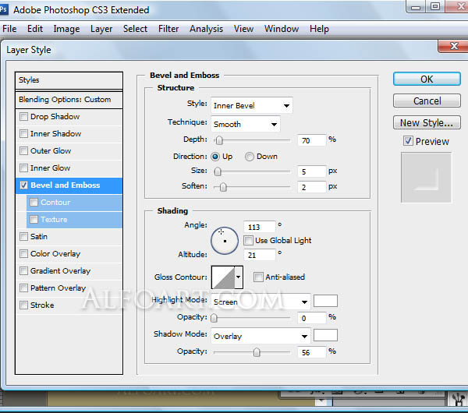Uncheck the Preview checkbox
The height and width of the screenshot is (413, 468).
[408, 141]
